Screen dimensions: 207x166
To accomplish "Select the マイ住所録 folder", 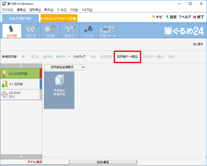I will [21, 84].
